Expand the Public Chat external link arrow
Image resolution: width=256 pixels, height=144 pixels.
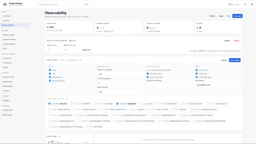(29, 115)
